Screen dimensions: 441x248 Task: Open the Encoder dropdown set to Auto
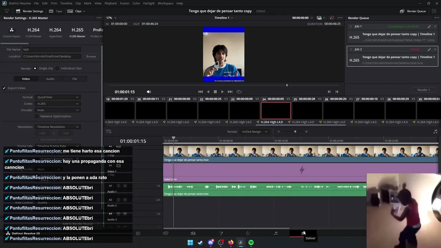coord(58,110)
